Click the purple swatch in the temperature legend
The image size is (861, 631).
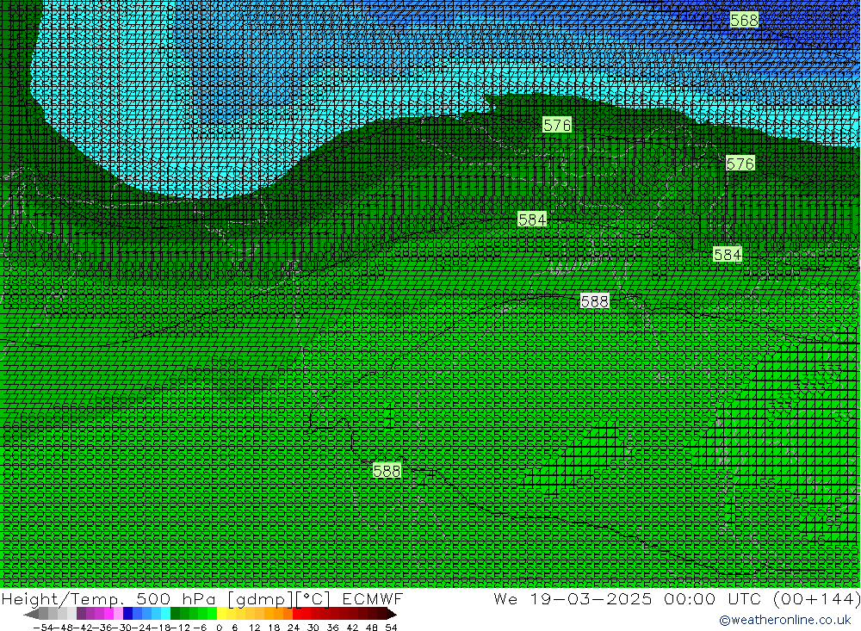point(81,614)
